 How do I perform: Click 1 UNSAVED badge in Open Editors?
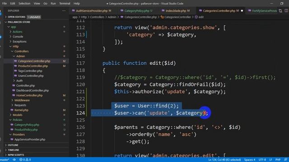click(x=34, y=17)
